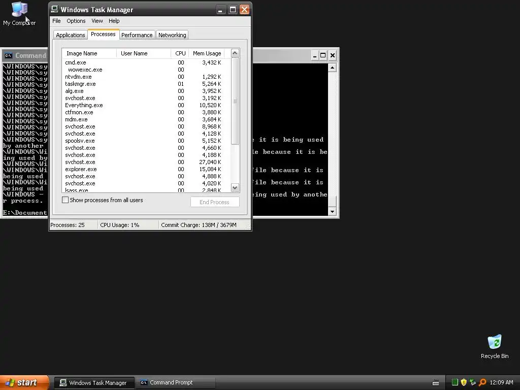Open the My Computer desktop icon
This screenshot has width=520, height=390.
click(x=19, y=13)
